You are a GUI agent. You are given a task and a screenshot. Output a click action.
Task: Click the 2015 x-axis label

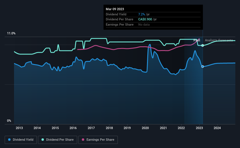[x=55, y=128]
